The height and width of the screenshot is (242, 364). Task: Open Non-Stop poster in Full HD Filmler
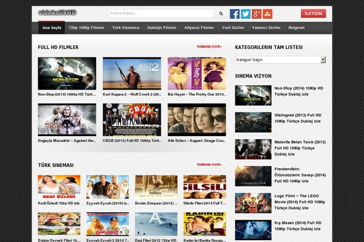(x=67, y=73)
